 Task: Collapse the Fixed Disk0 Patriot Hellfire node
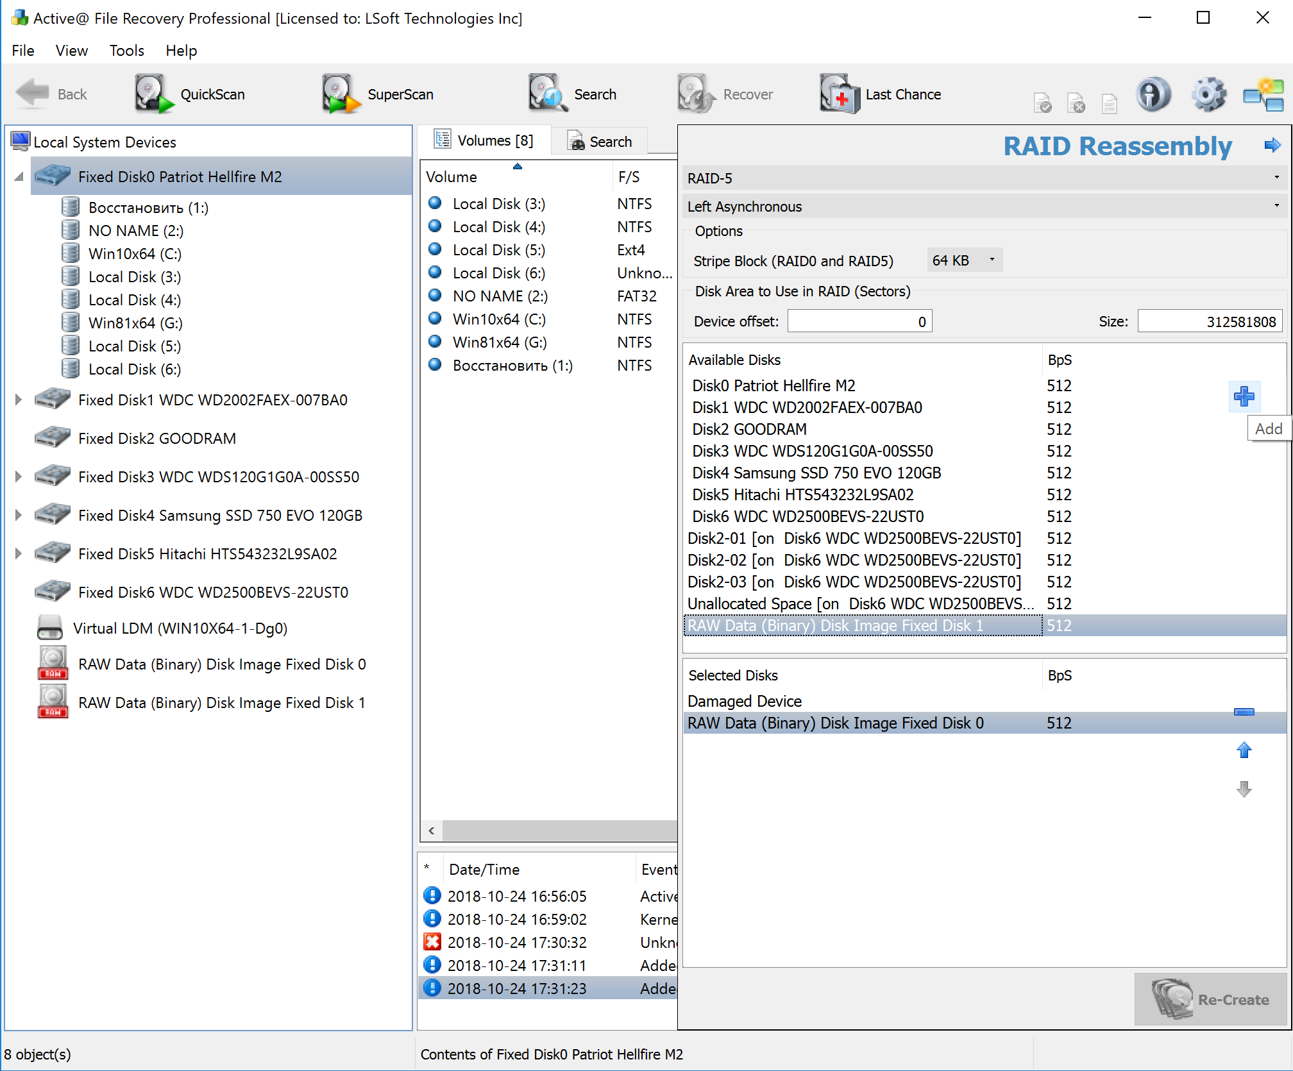(x=19, y=176)
